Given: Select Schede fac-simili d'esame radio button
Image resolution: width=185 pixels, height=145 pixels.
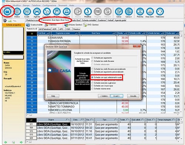Looking at the screenshot, I should (92, 61).
